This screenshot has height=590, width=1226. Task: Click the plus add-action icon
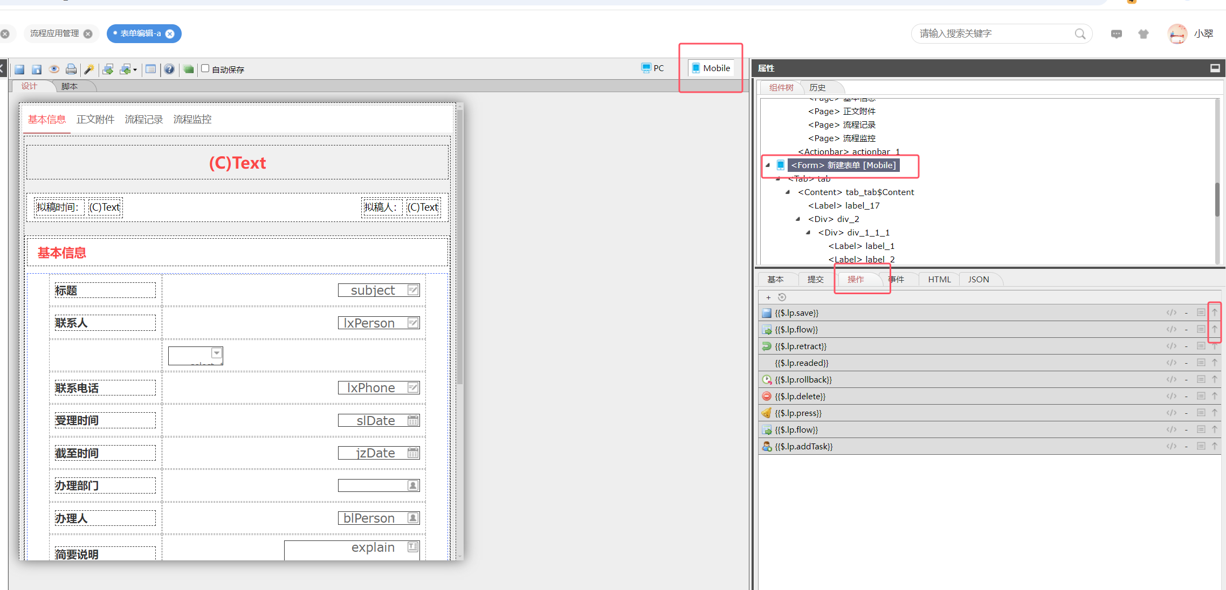click(x=768, y=297)
